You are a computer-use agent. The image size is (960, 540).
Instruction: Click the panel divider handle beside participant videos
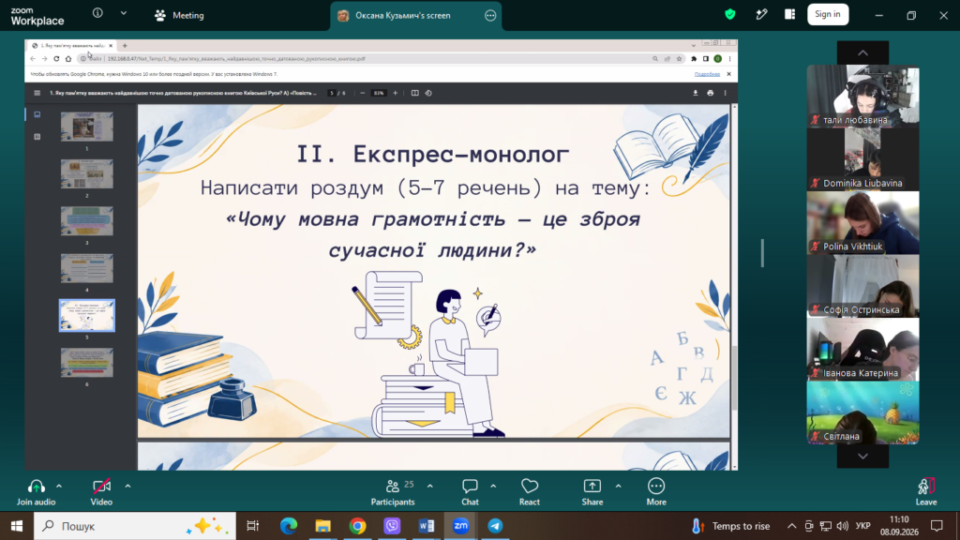point(762,253)
